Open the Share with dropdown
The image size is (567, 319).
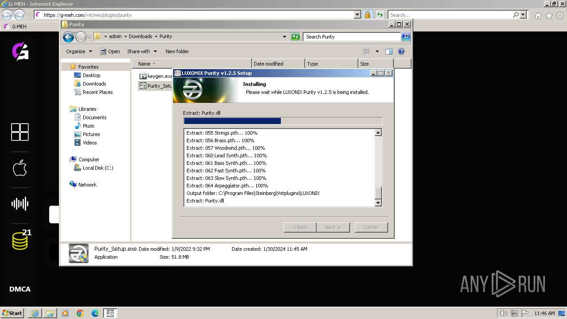click(x=141, y=51)
